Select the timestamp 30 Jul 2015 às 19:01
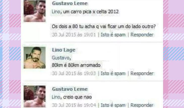 coord(74,35)
